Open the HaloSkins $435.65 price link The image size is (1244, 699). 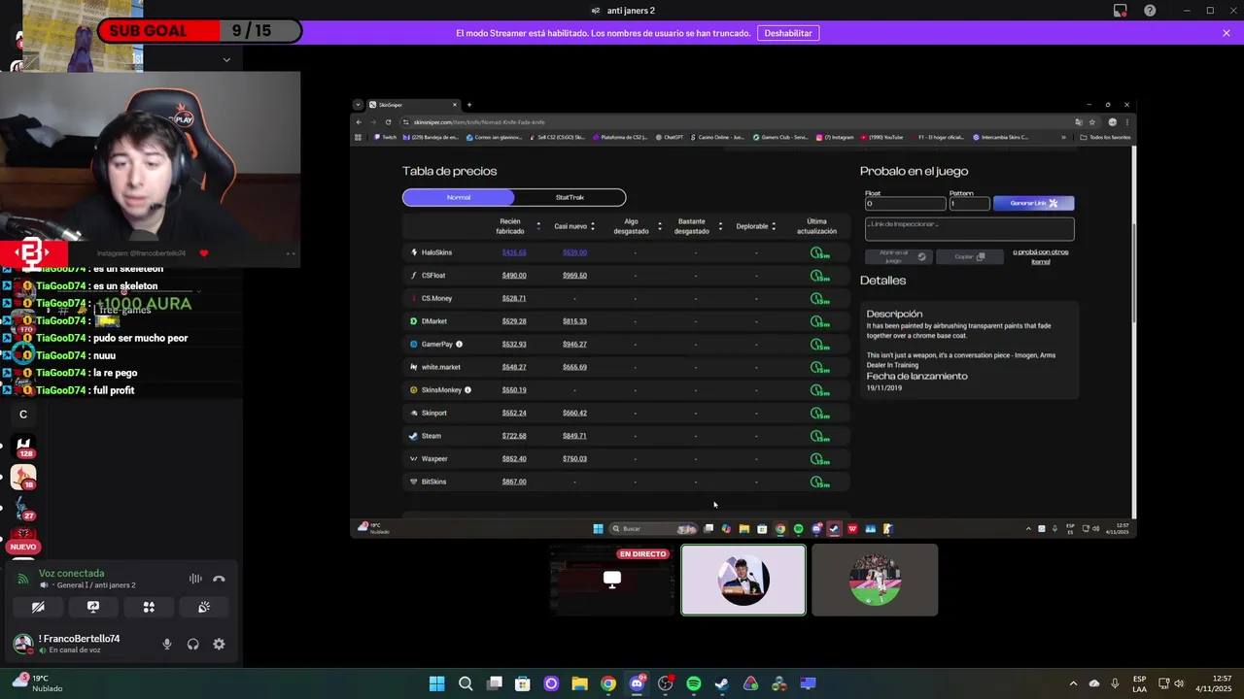514,252
